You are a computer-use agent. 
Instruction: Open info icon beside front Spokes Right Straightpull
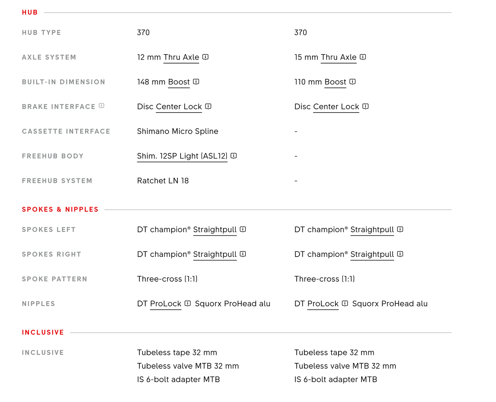400,254
